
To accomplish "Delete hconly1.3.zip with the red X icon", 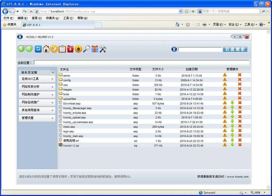I will point(239,145).
